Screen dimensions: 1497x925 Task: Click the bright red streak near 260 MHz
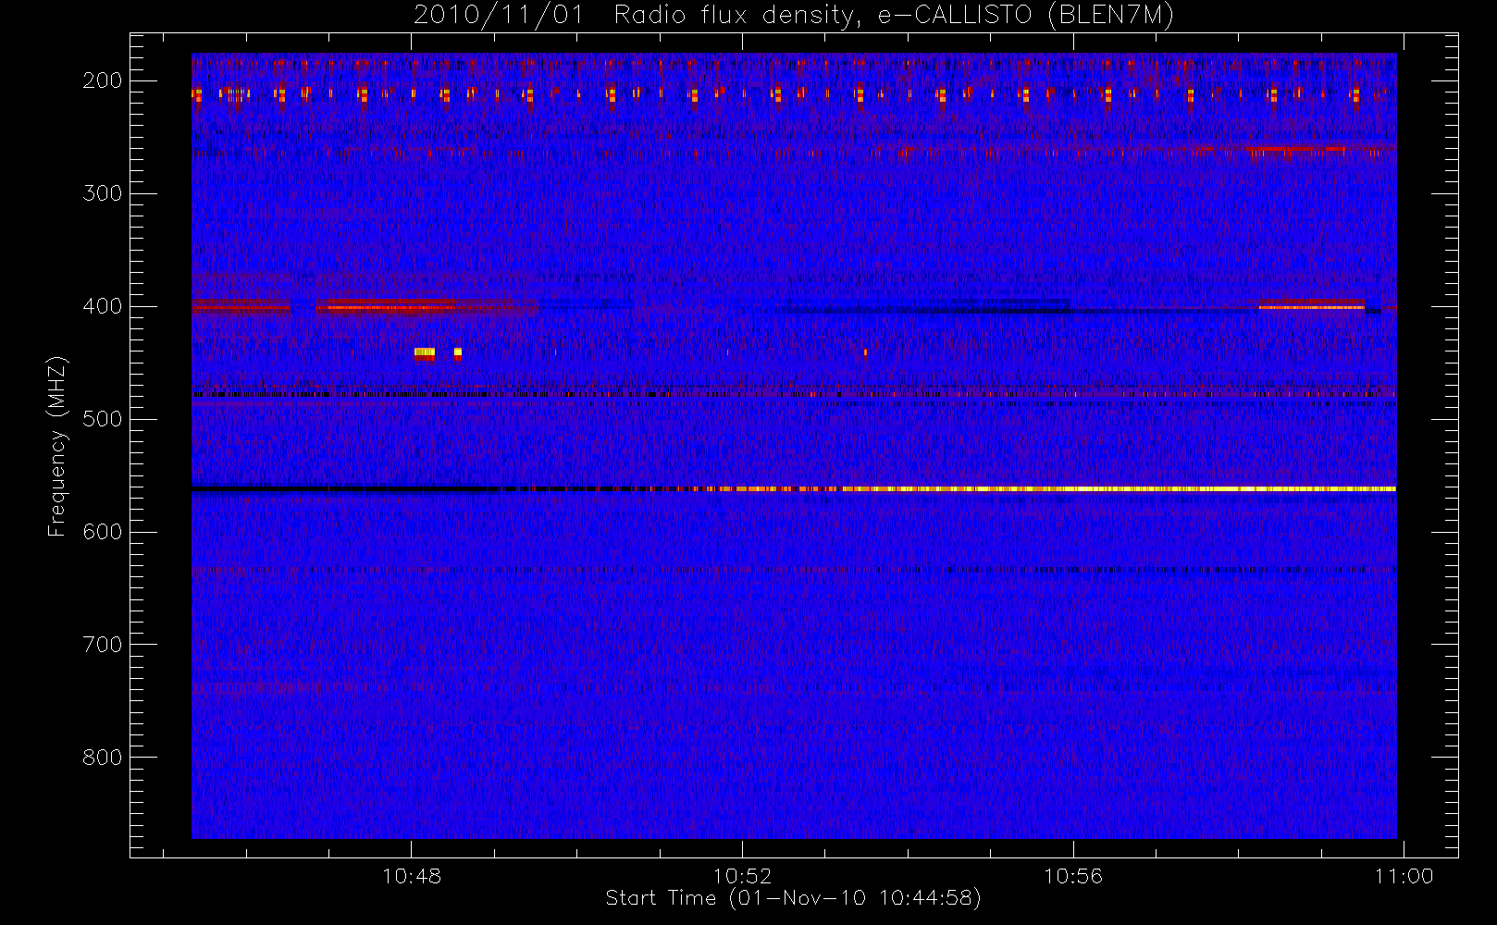pyautogui.click(x=1295, y=149)
